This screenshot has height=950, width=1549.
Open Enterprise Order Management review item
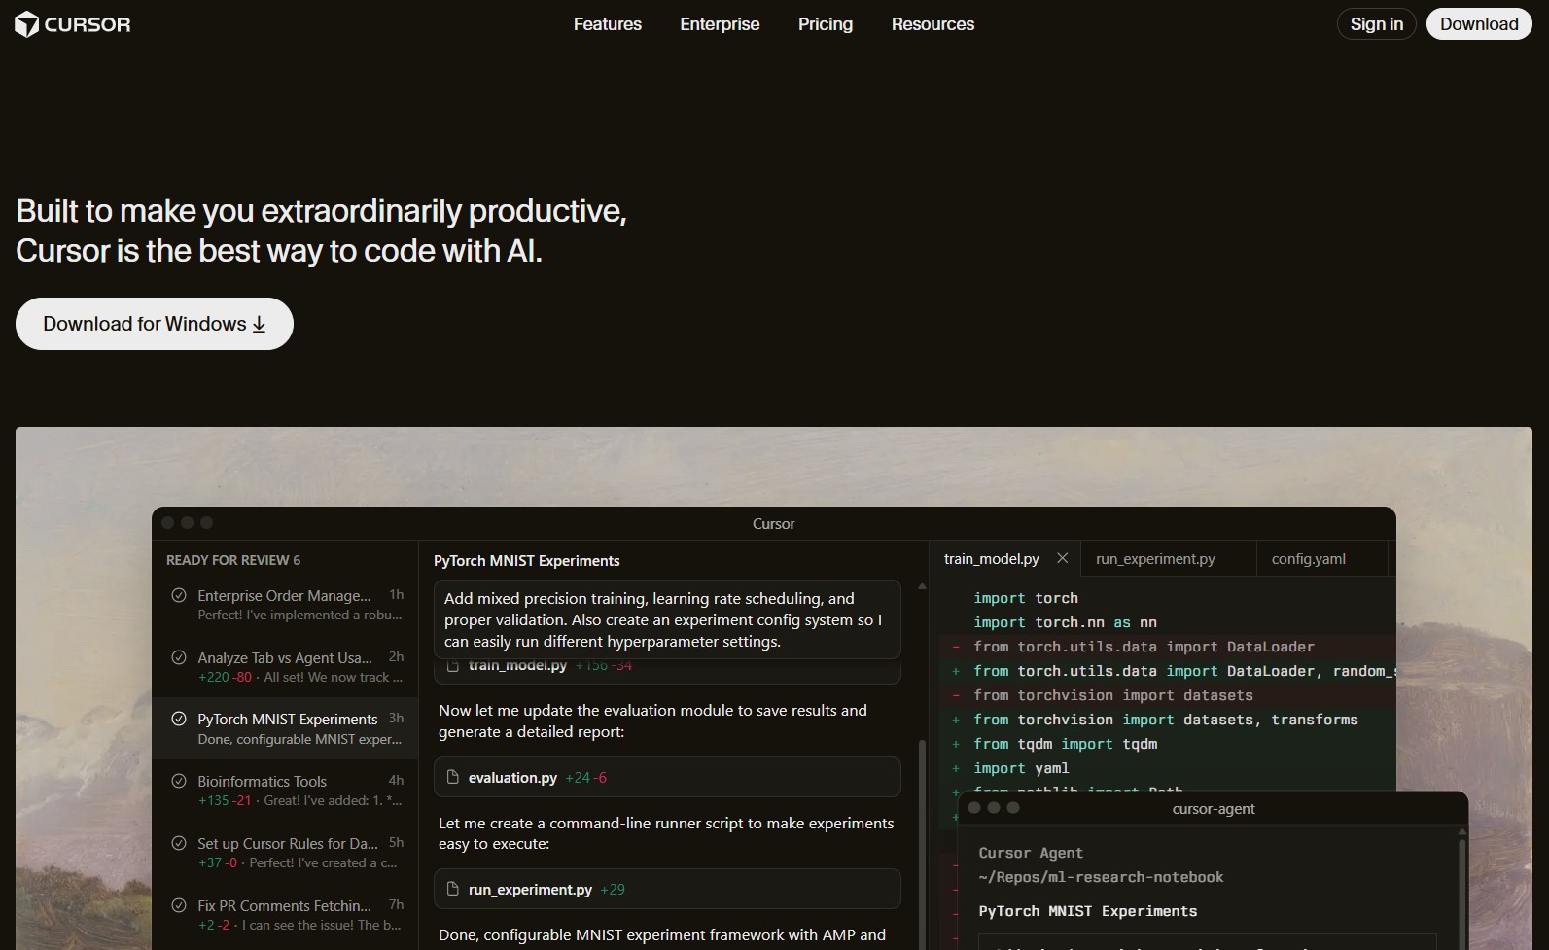pos(285,605)
